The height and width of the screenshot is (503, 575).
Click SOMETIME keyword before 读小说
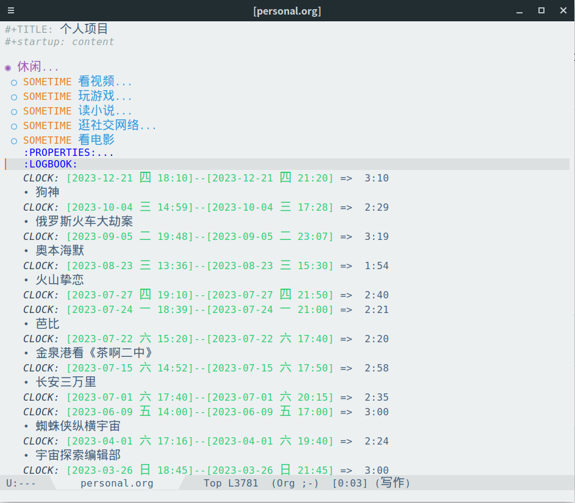click(48, 111)
